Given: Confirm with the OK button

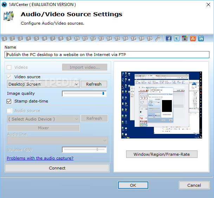Looking at the screenshot, I should click(133, 185).
